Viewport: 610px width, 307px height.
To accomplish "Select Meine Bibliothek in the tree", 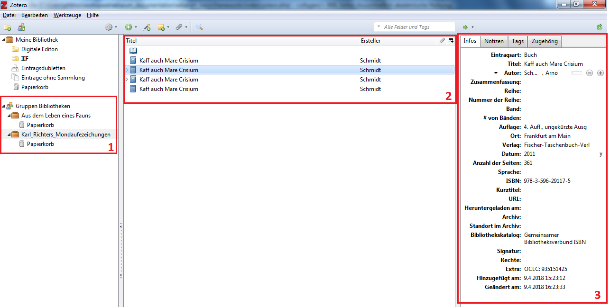I will (x=37, y=40).
